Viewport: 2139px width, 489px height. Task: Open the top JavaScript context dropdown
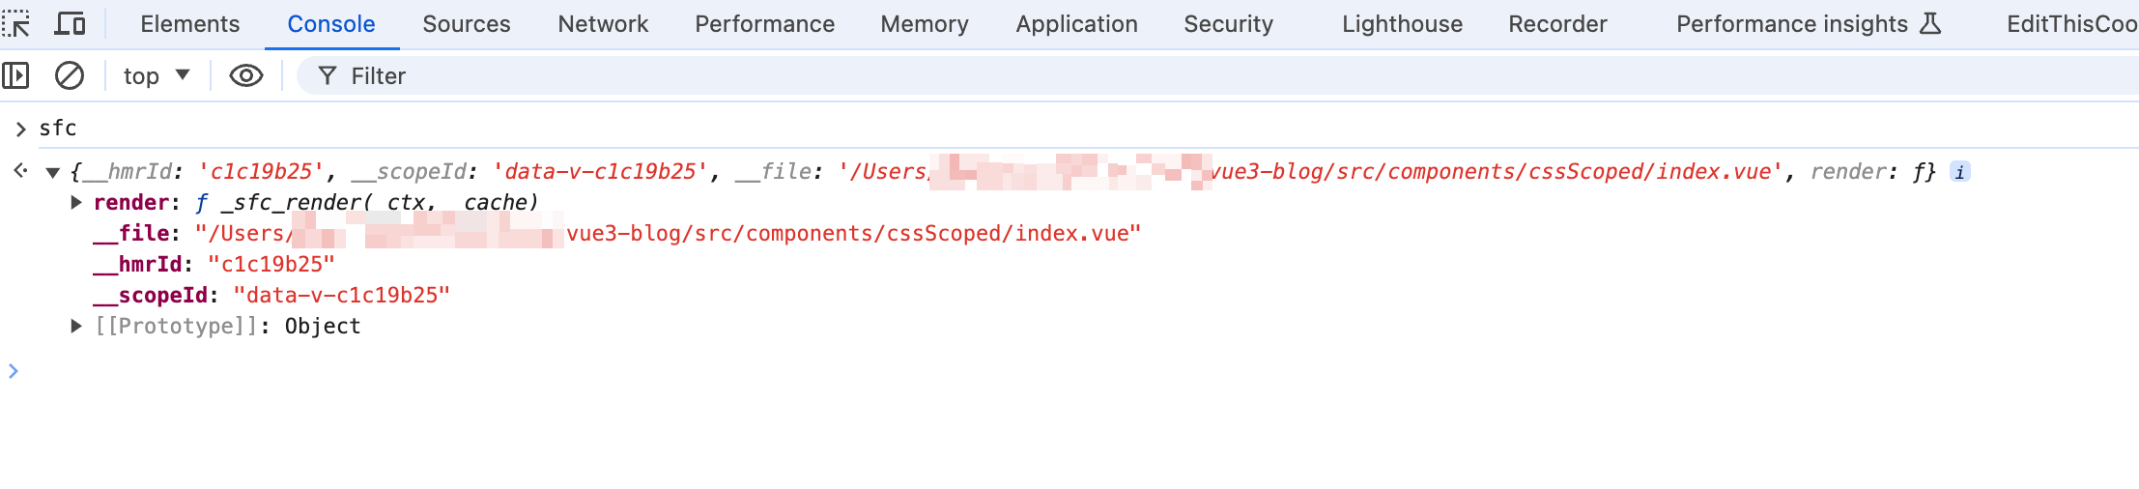point(157,75)
